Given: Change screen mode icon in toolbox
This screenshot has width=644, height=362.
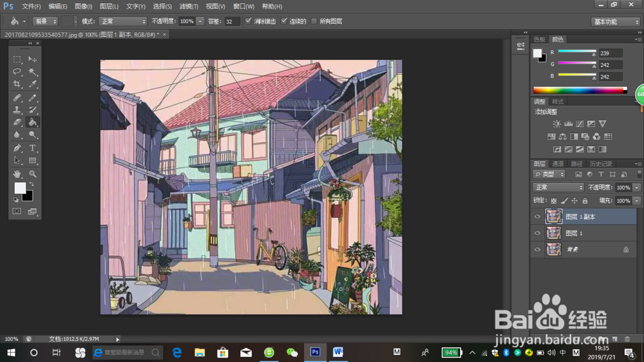Looking at the screenshot, I should click(32, 211).
